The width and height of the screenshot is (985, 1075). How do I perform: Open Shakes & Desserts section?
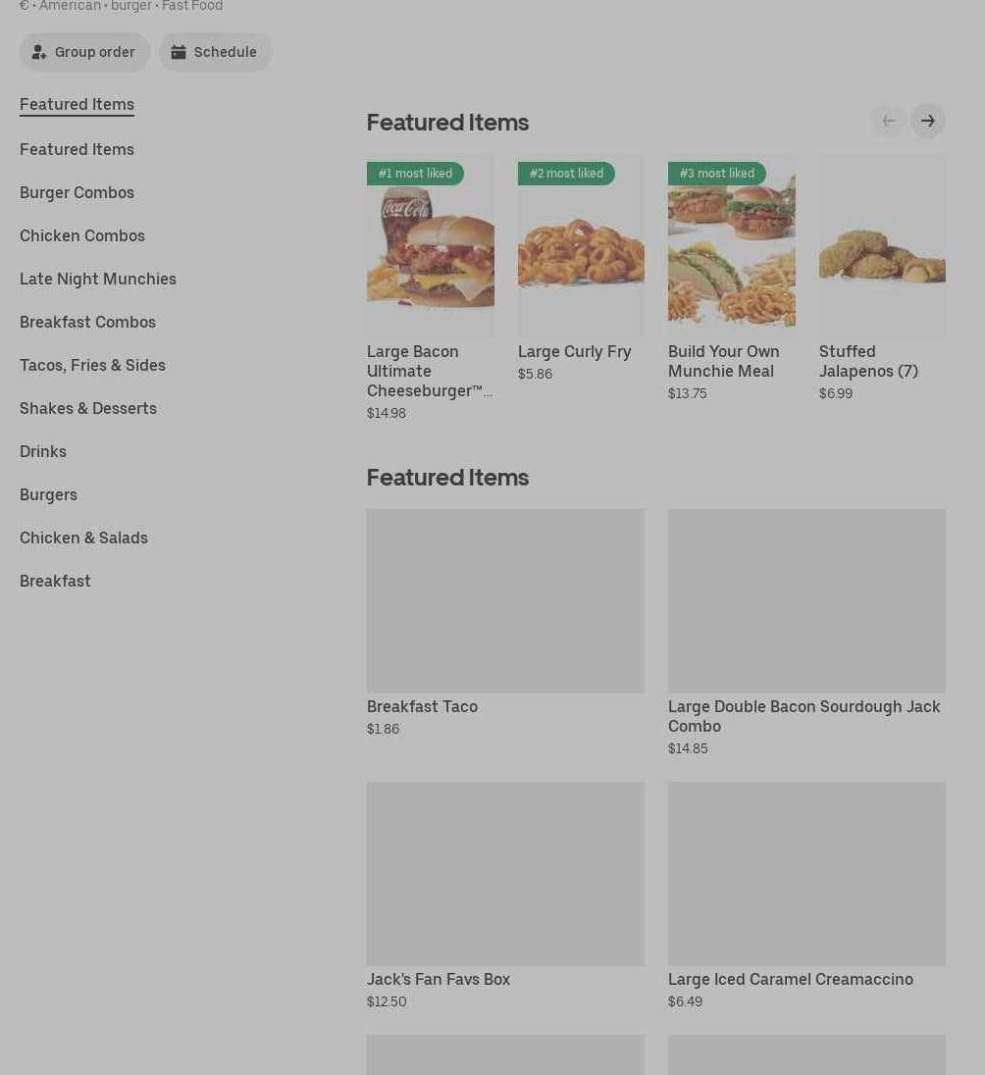tap(88, 408)
